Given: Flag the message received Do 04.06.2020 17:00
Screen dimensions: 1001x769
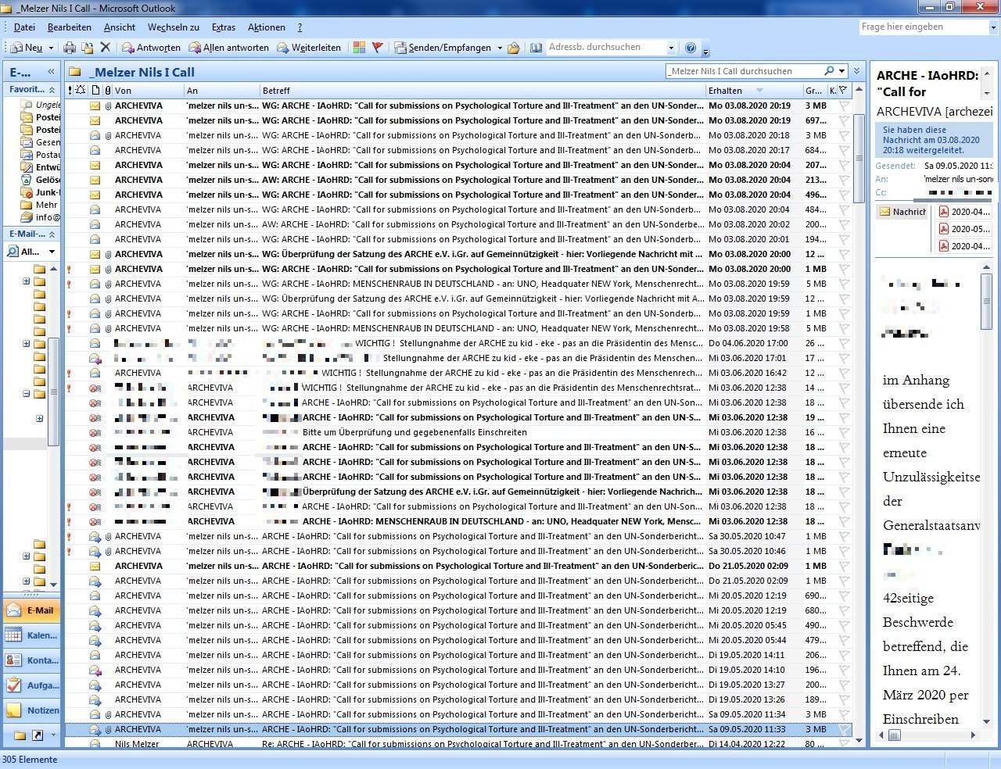Looking at the screenshot, I should click(x=844, y=343).
